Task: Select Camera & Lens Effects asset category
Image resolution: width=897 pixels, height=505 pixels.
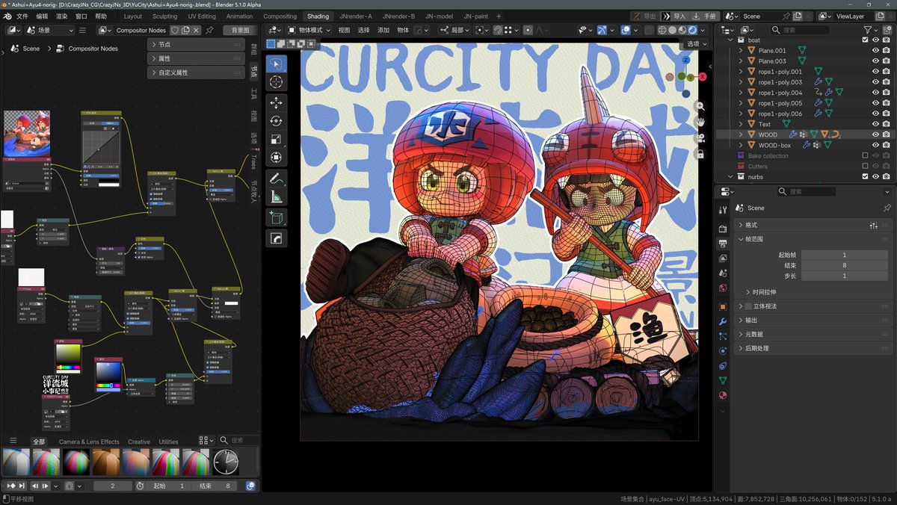Action: [89, 442]
